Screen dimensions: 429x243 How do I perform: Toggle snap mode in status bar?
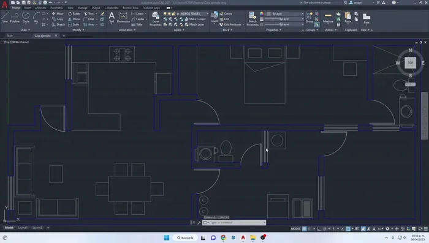[x=309, y=229]
